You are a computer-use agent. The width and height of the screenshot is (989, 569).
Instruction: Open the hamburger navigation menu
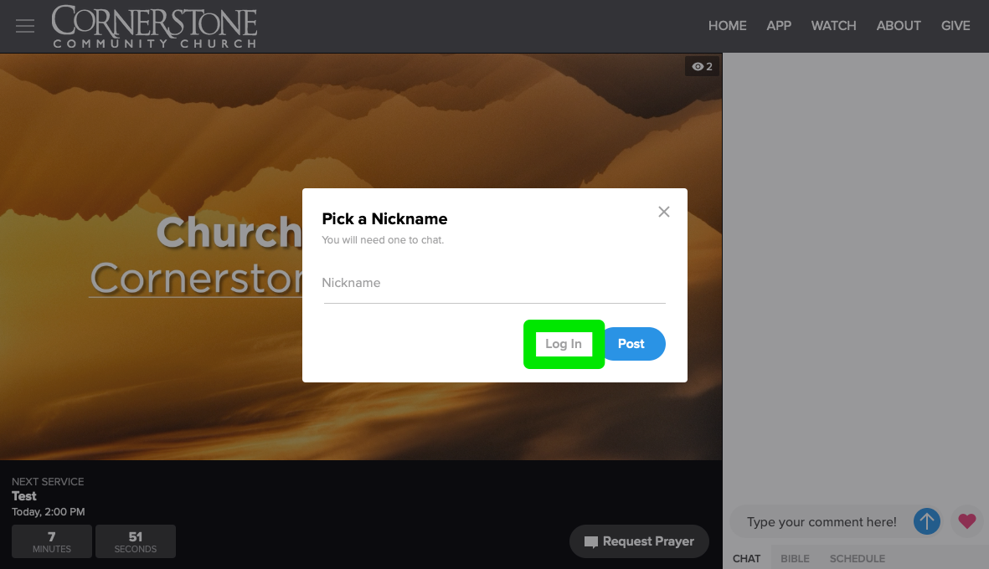25,26
